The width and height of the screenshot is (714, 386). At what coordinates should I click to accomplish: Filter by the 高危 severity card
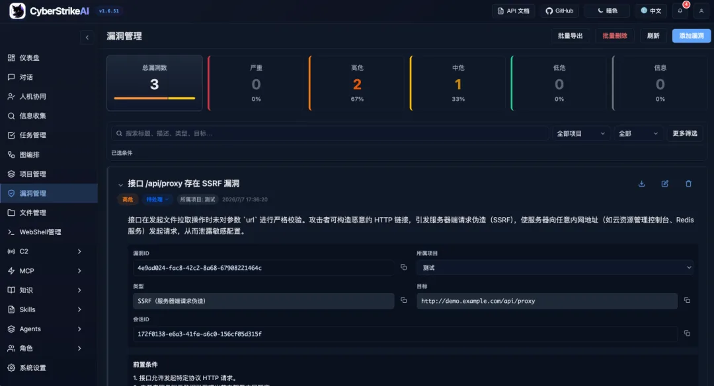click(x=357, y=83)
